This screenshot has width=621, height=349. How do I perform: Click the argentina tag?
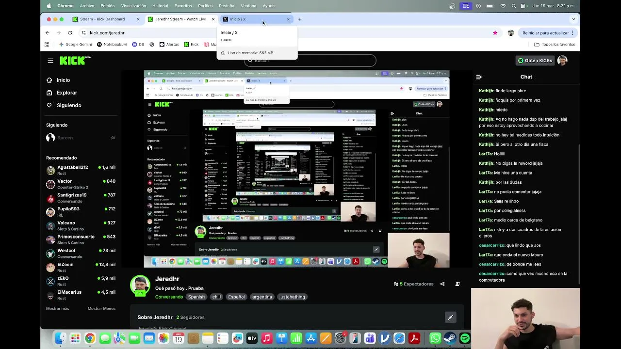(x=262, y=297)
